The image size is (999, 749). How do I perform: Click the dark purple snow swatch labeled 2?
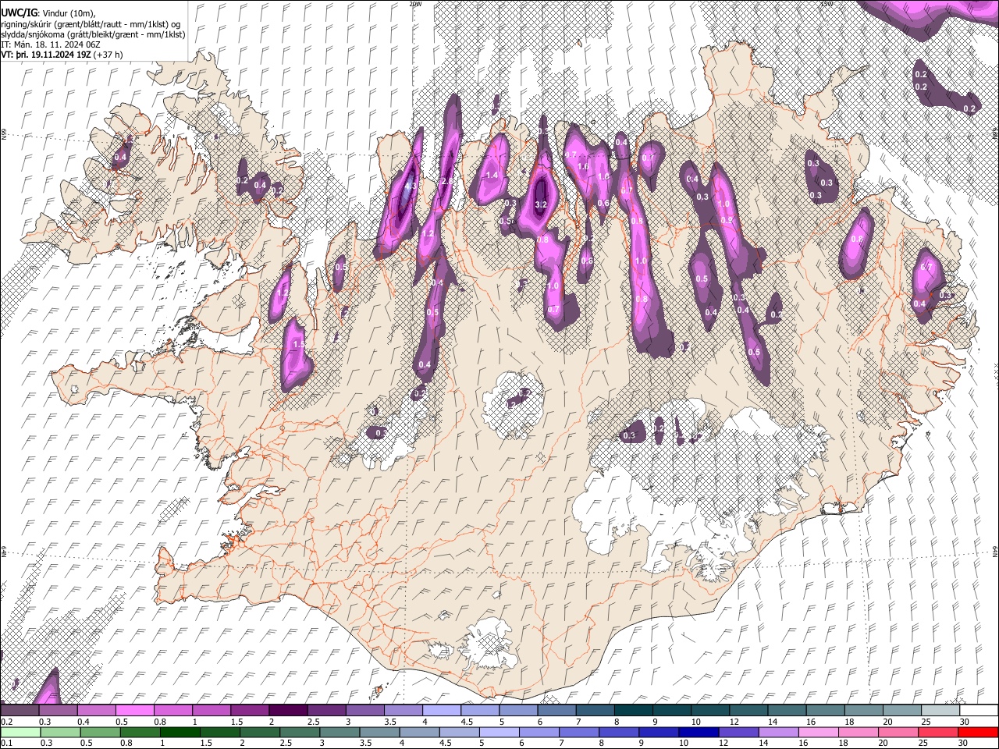(288, 711)
